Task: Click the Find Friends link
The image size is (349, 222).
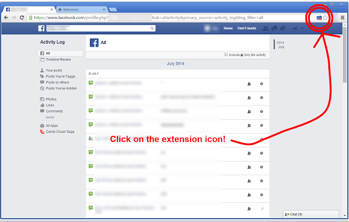Action: [x=247, y=28]
